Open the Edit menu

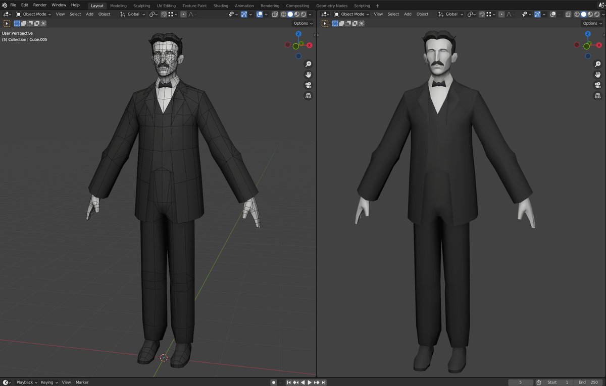[24, 5]
